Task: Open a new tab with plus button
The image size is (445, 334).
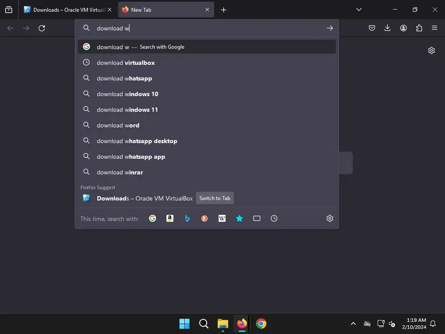Action: (x=224, y=10)
